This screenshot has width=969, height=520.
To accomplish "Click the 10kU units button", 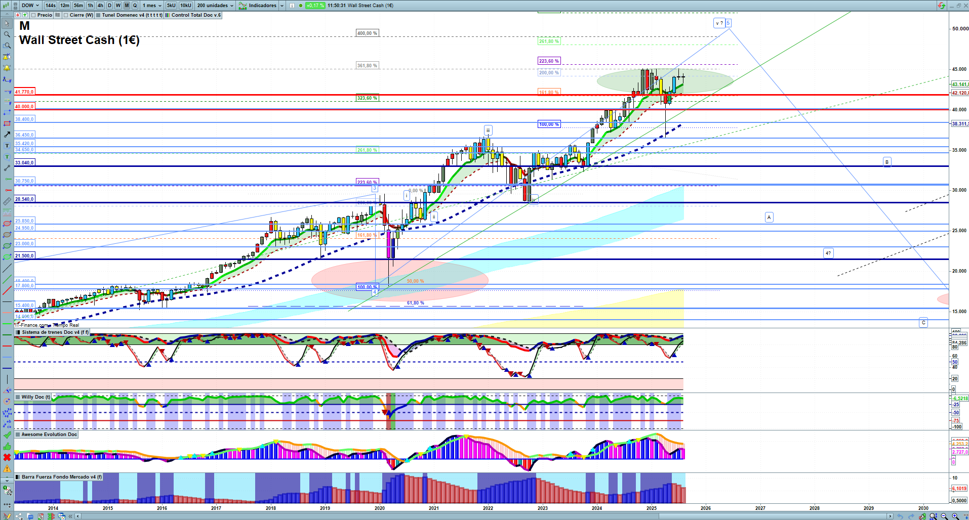I will (186, 6).
